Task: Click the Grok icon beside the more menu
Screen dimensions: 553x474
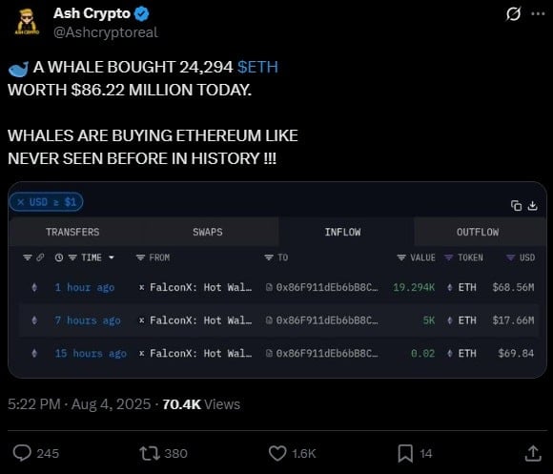Action: [x=513, y=14]
